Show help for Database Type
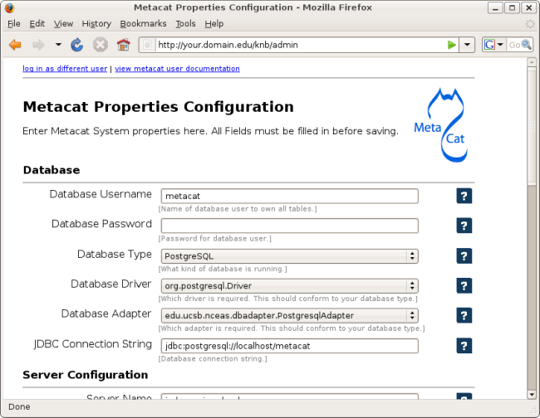This screenshot has width=540, height=418. point(464,256)
